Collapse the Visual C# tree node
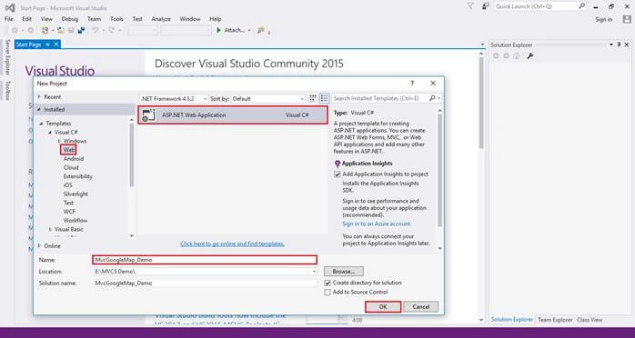 (x=51, y=133)
